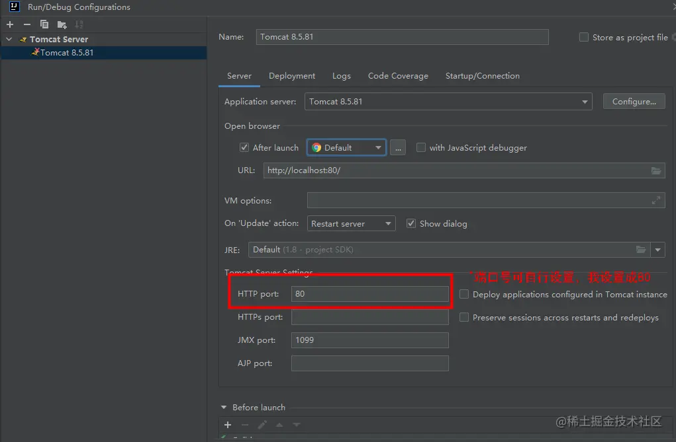The width and height of the screenshot is (676, 442).
Task: Move Before launch task up
Action: click(279, 425)
